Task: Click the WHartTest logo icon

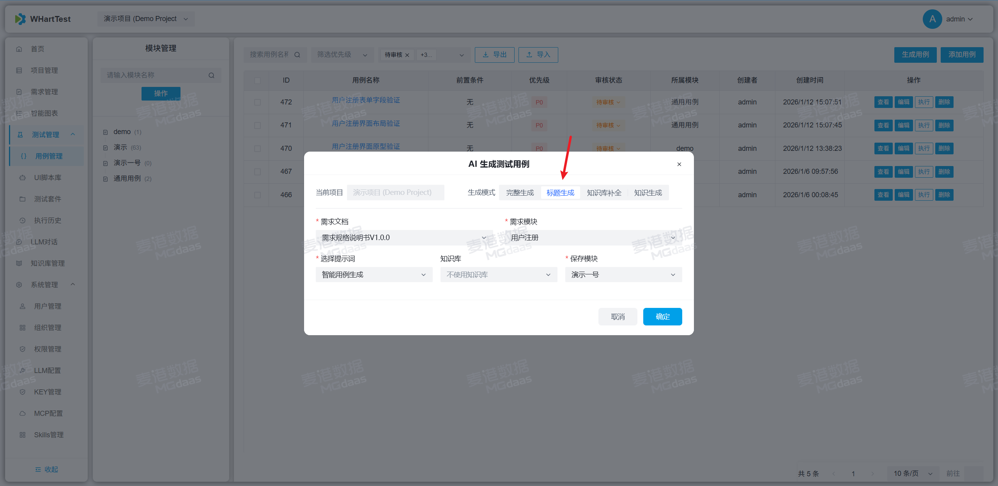Action: pyautogui.click(x=20, y=19)
